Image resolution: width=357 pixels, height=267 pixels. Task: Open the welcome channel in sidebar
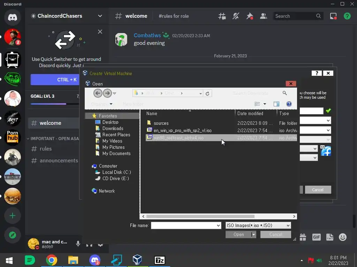click(54, 123)
